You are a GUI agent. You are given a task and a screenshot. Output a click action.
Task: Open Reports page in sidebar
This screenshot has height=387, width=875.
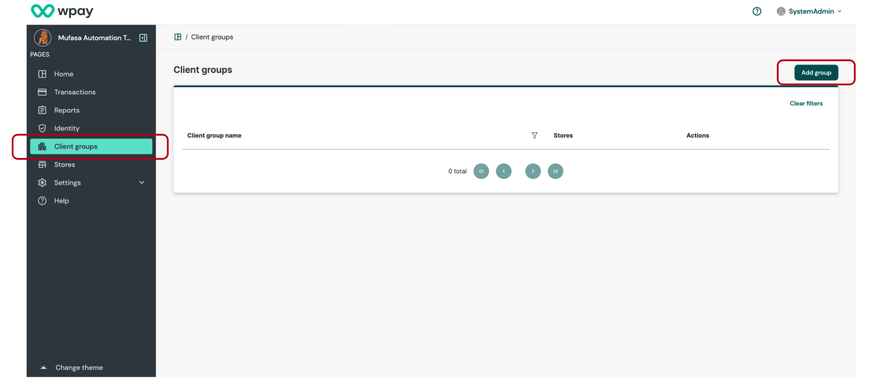[67, 110]
